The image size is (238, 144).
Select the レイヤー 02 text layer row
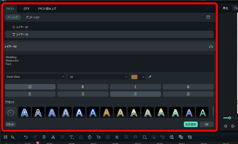click(109, 34)
